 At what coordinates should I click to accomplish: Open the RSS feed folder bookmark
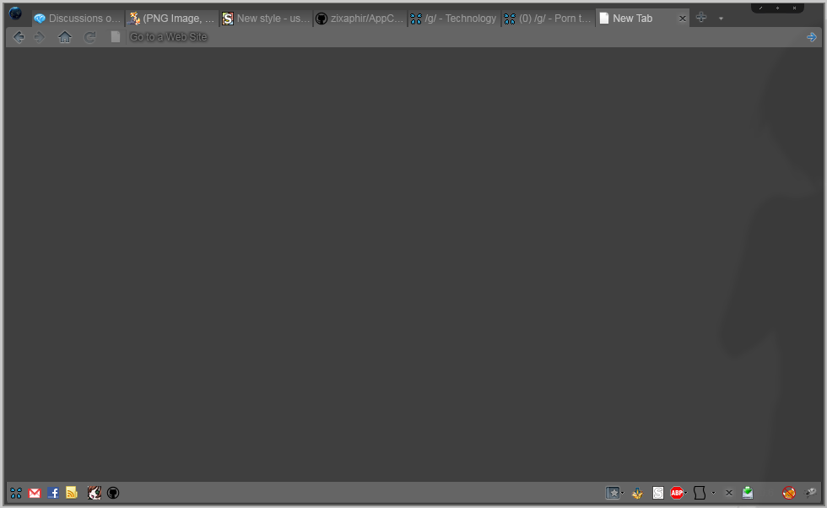click(72, 493)
